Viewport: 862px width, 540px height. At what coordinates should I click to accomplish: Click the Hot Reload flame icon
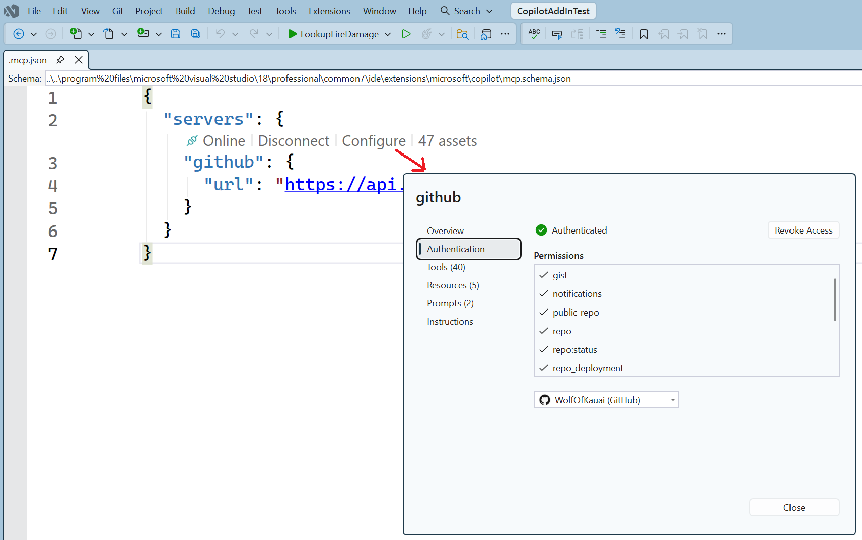tap(426, 34)
